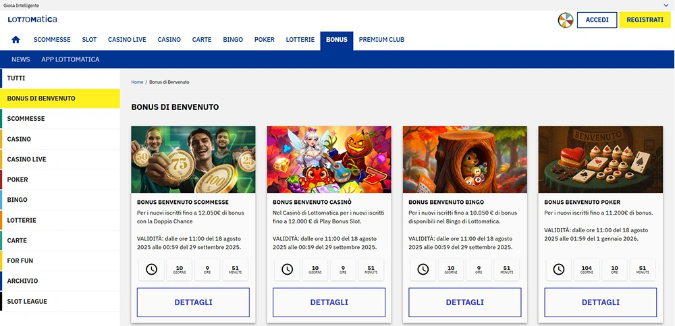Image resolution: width=675 pixels, height=326 pixels.
Task: Expand the Gioca Intelligente top bar chevron
Action: click(x=666, y=5)
